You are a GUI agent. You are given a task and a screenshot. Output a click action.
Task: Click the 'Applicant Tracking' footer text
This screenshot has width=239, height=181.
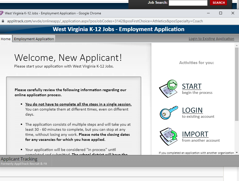click(x=19, y=159)
